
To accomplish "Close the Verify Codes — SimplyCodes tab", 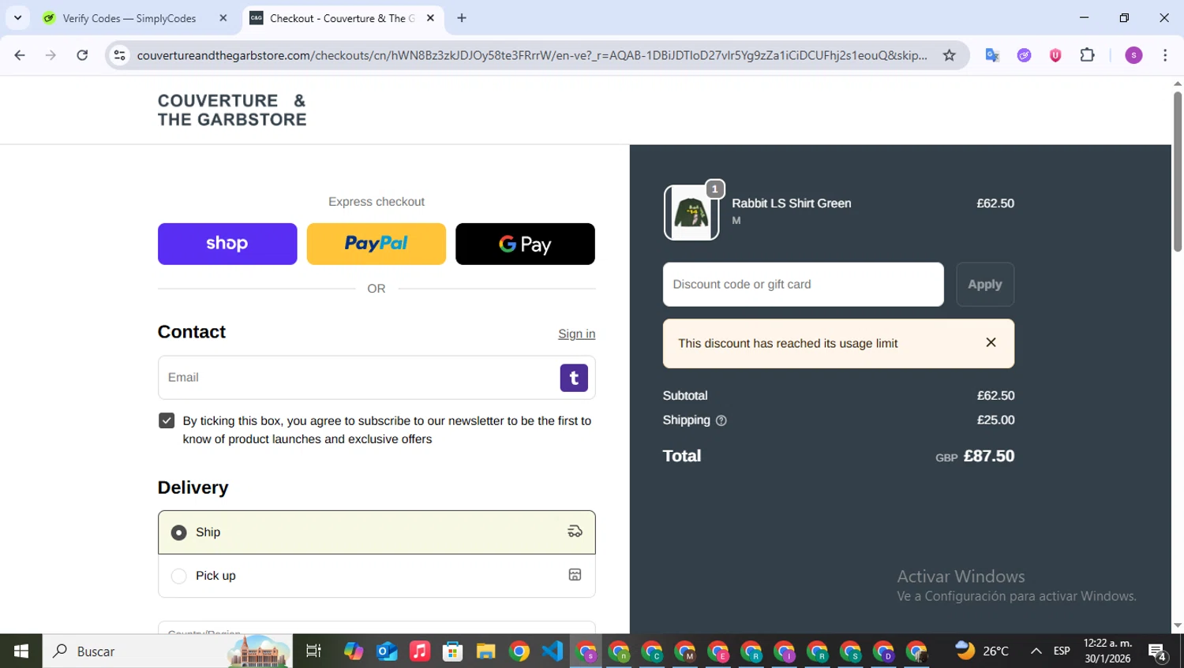I will tap(223, 18).
